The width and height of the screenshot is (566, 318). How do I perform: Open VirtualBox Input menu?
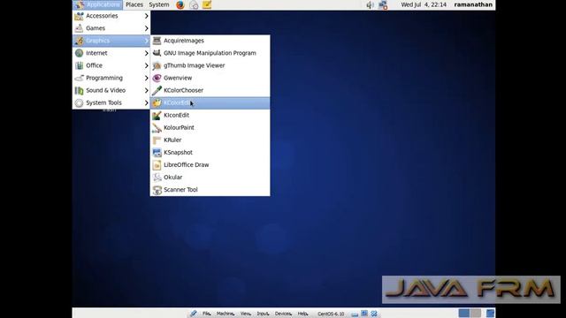click(263, 314)
